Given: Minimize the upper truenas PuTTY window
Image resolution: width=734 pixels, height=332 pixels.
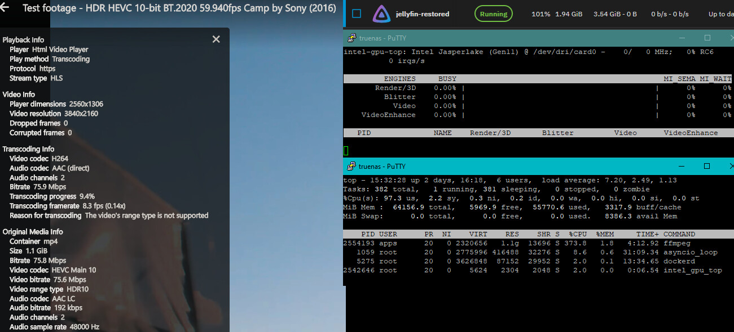Looking at the screenshot, I should click(682, 38).
